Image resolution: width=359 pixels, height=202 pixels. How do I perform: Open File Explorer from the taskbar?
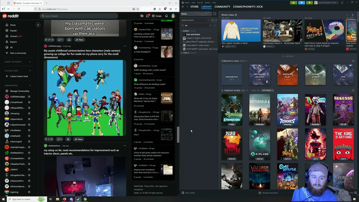click(x=57, y=199)
